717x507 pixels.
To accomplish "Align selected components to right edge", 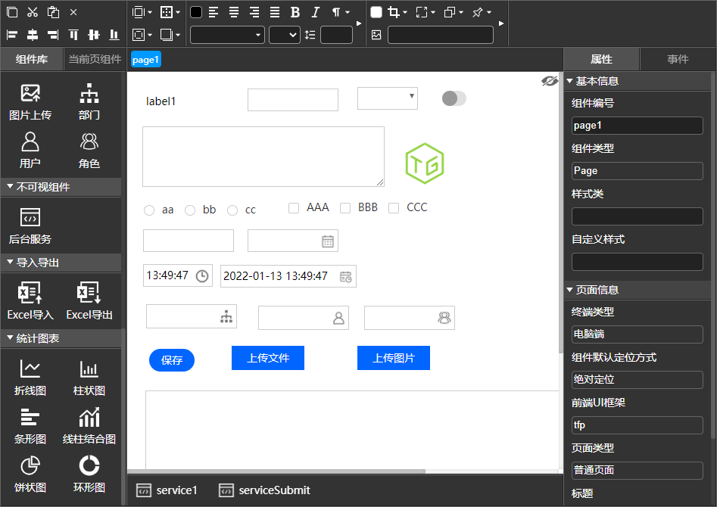I will pos(53,35).
